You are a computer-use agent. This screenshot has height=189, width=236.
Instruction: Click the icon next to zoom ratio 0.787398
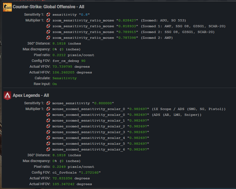tap(48, 38)
